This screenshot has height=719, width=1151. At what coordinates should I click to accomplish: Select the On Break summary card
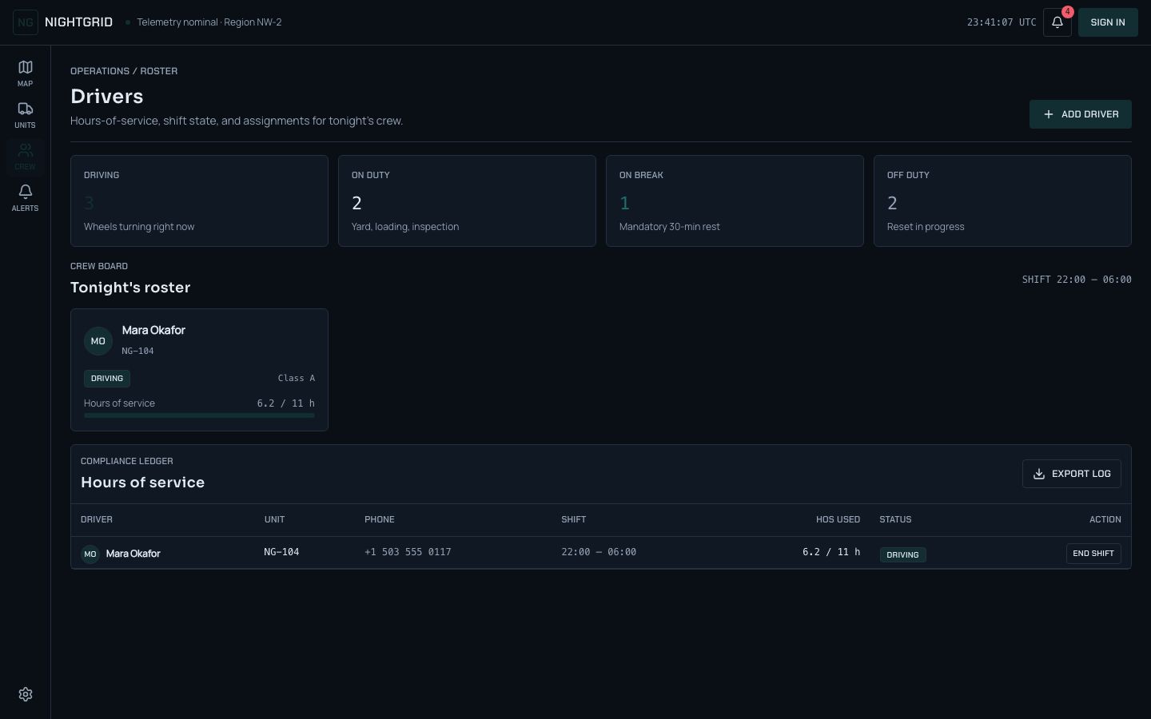coord(735,201)
